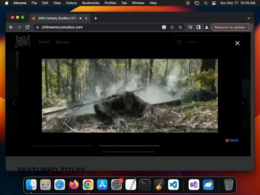Open Control Center in menu bar

214,3
